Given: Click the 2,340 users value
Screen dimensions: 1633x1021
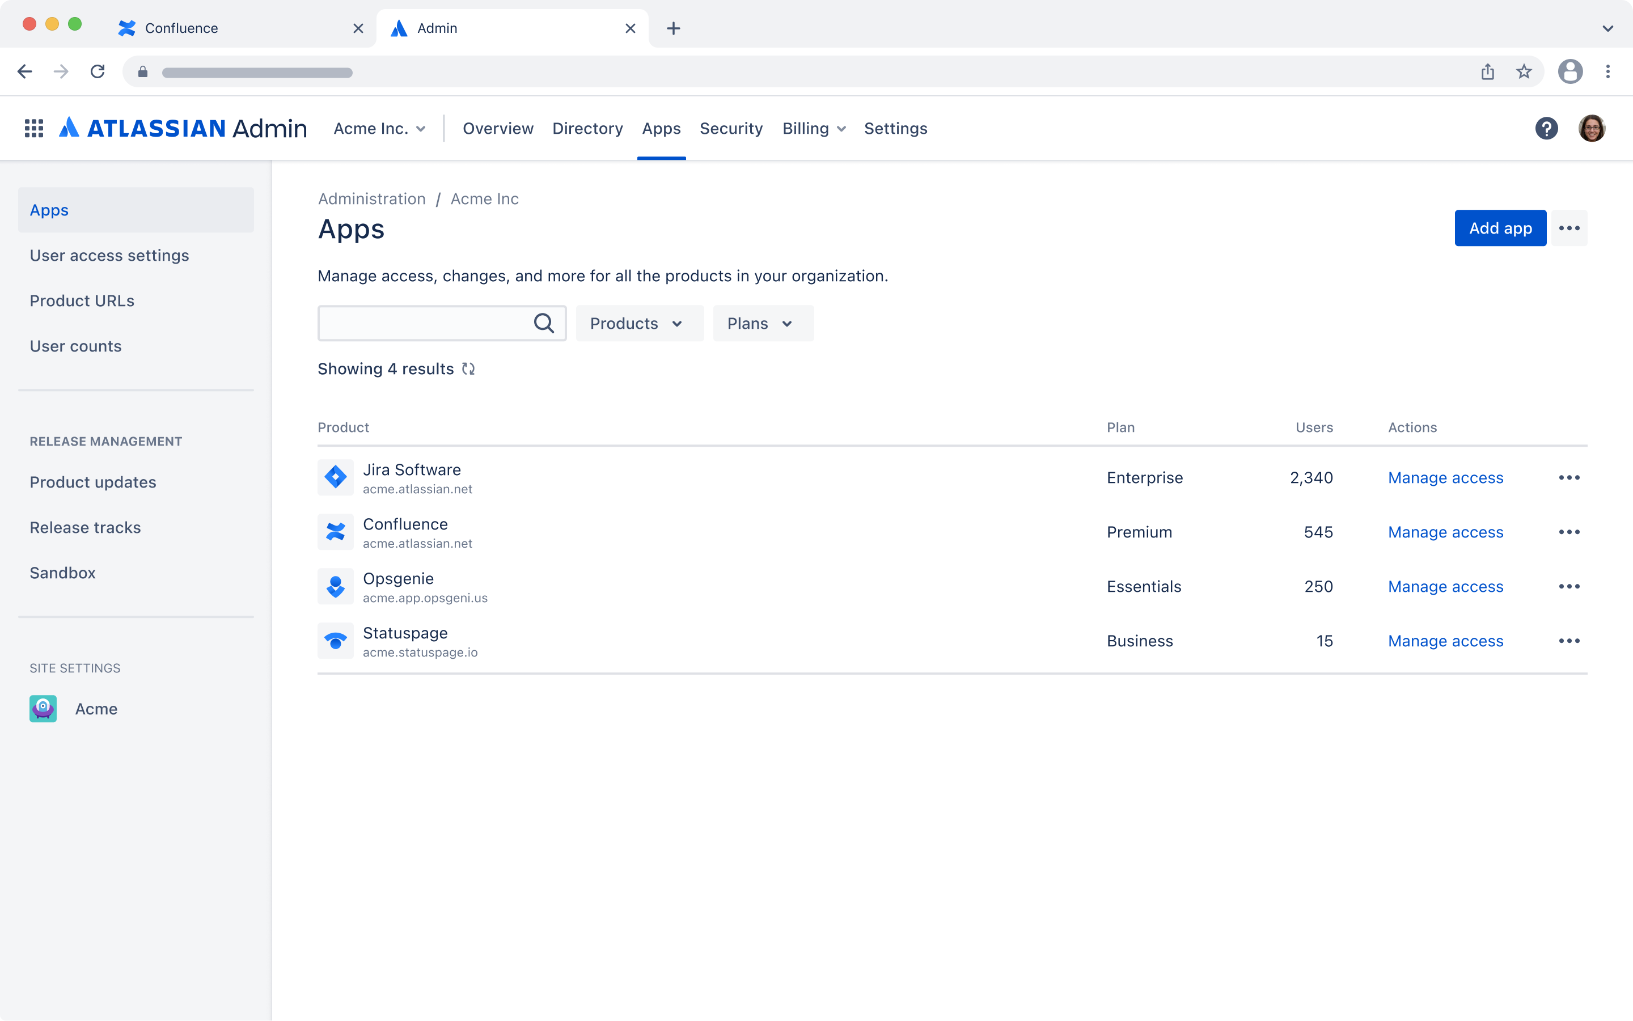Looking at the screenshot, I should (x=1311, y=477).
